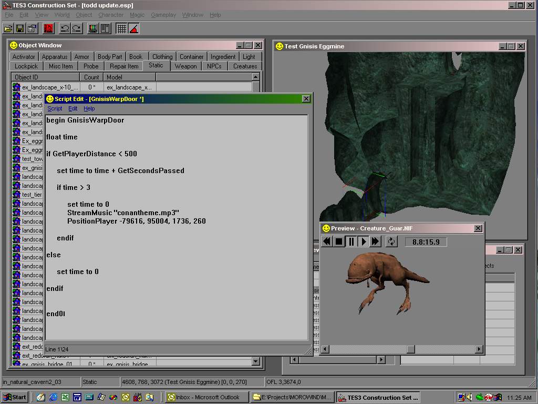Switch to the Repair Item tab

click(124, 66)
